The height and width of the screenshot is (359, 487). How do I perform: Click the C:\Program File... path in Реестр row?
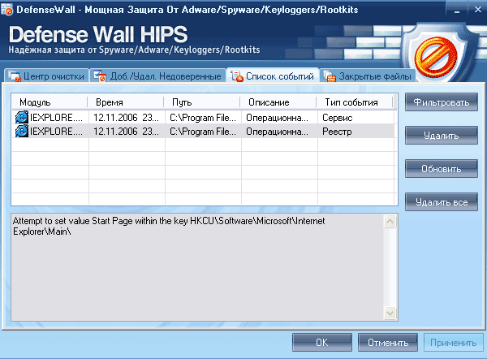pyautogui.click(x=203, y=132)
